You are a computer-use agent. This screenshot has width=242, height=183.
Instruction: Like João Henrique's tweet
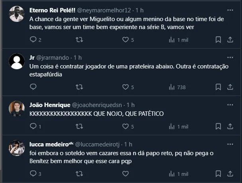125,127
